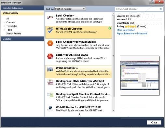This screenshot has height=128, width=165.
Task: Click DevExpress HTML Editor icon
Action: [x=50, y=82]
